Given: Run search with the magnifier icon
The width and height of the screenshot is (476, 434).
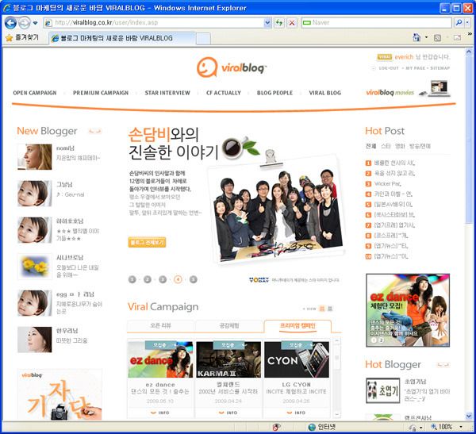Looking at the screenshot, I should pyautogui.click(x=459, y=22).
